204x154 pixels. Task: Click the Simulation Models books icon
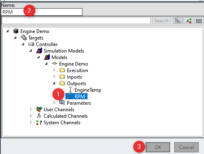pos(39,51)
